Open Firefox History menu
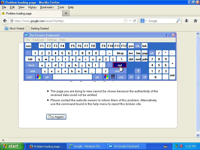 pyautogui.click(x=32, y=7)
